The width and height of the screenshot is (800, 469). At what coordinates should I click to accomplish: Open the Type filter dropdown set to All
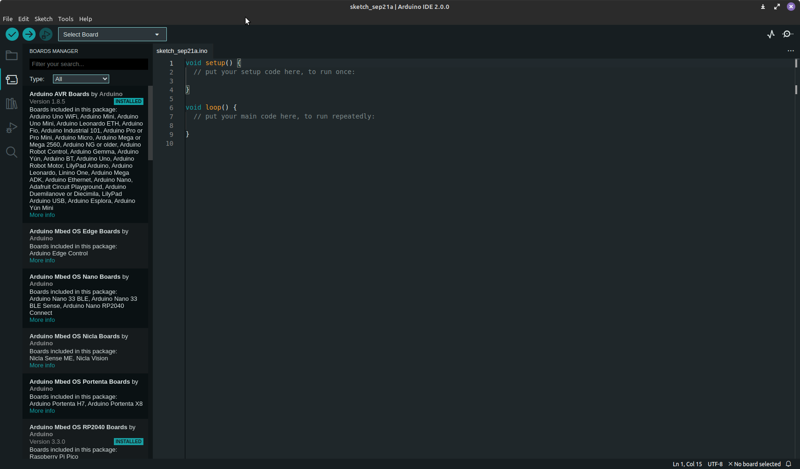(81, 79)
